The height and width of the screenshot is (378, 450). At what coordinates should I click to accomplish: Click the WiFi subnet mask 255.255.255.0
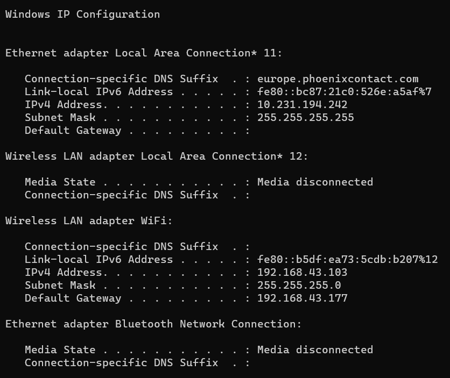[299, 286]
